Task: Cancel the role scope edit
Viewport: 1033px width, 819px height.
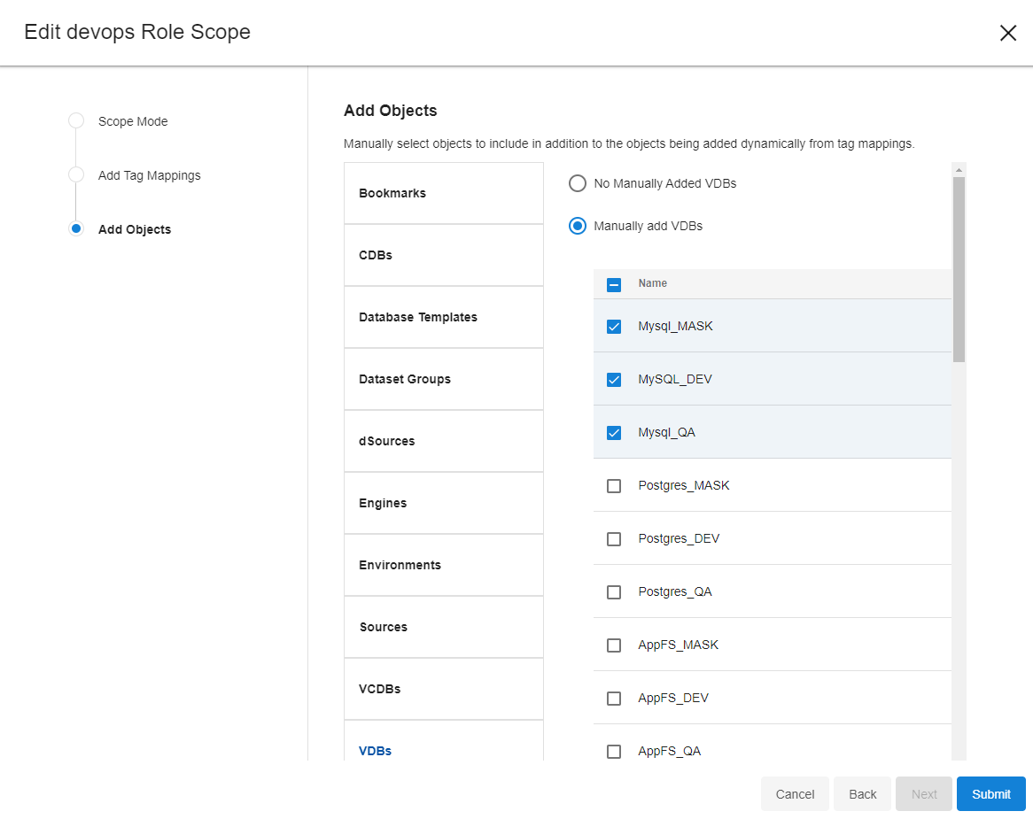Action: pyautogui.click(x=795, y=794)
